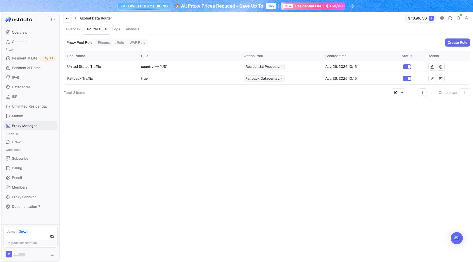This screenshot has width=473, height=262.
Task: Click the Go to page input
Action: [x=464, y=93]
